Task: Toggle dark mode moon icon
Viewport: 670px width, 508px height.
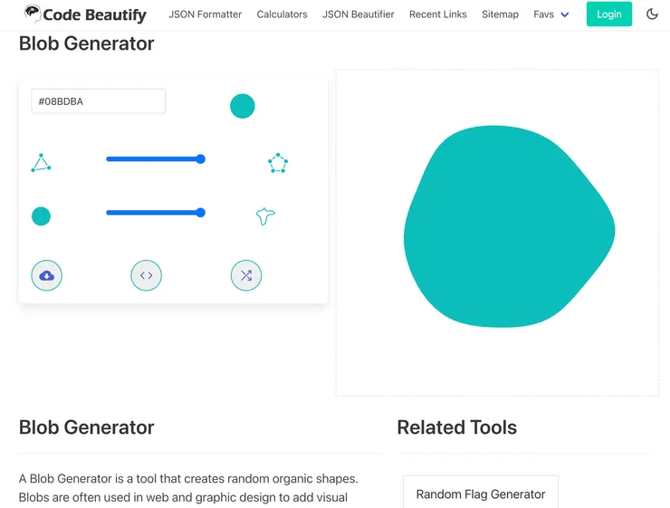Action: coord(652,14)
